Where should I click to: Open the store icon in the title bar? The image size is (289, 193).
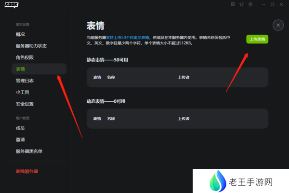point(233,4)
